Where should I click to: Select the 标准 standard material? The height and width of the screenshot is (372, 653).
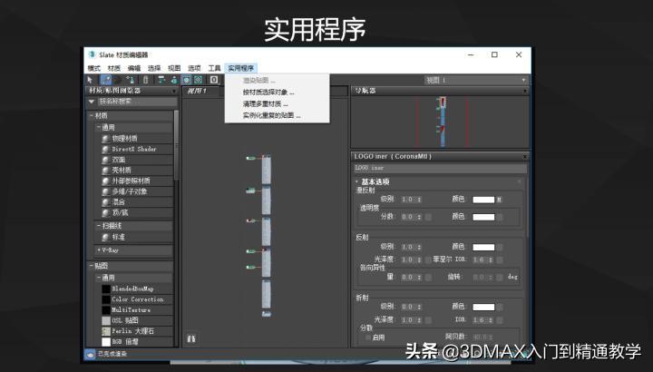pos(137,237)
